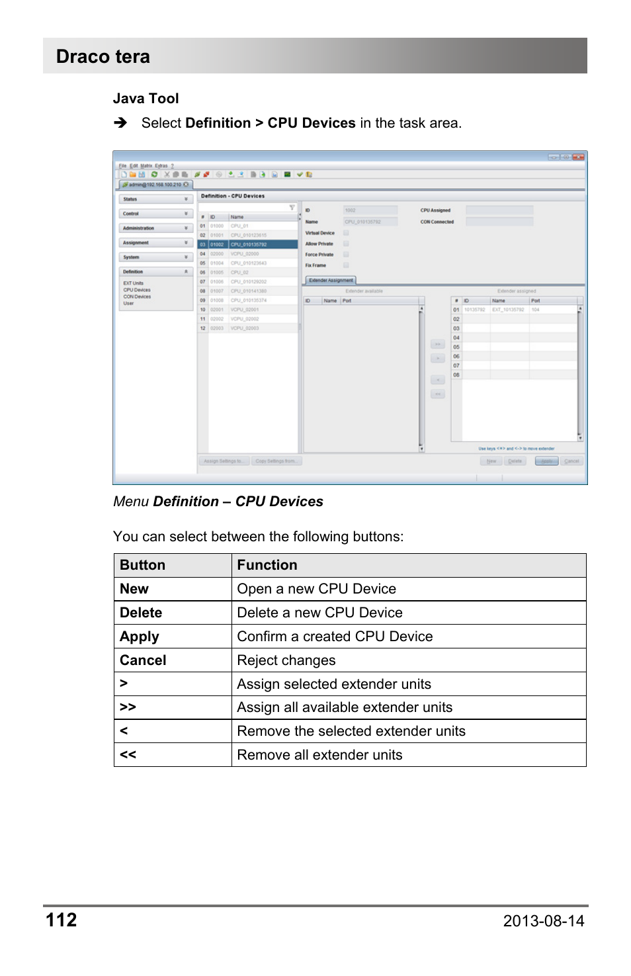Click the CPU Assigned field
This screenshot has height=976, width=631.
pyautogui.click(x=499, y=210)
